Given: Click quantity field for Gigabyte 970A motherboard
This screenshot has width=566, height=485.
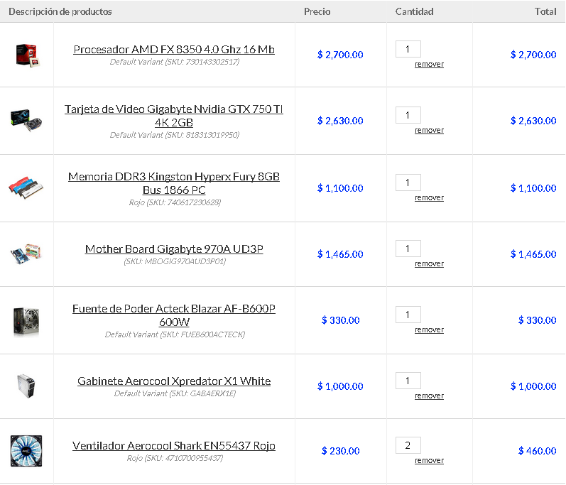Looking at the screenshot, I should [408, 249].
